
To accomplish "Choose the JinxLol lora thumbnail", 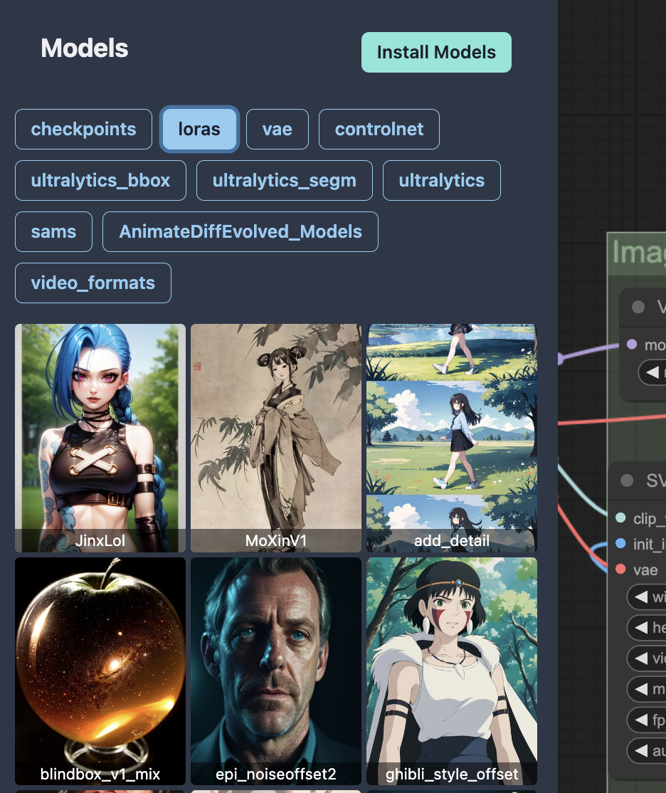I will (100, 438).
